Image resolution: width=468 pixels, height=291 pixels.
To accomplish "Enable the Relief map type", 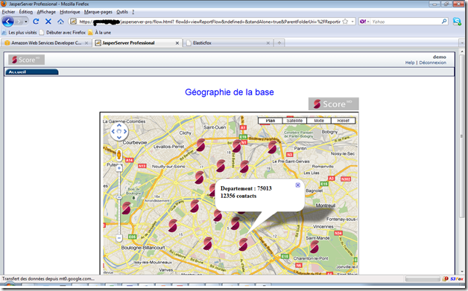I will click(x=343, y=121).
